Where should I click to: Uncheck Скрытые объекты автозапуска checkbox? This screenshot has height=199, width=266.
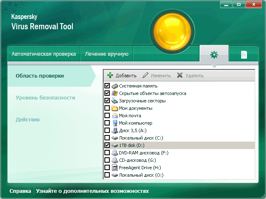tap(107, 93)
